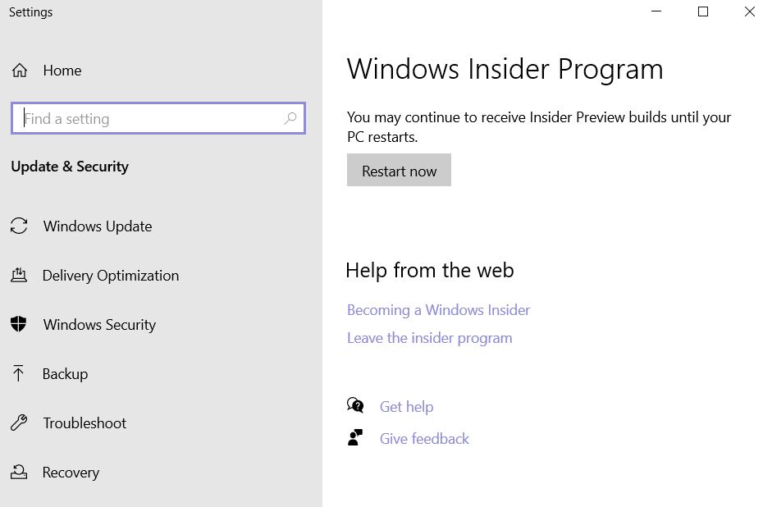Viewport: 763px width, 507px height.
Task: Click the Restart now button
Action: [x=399, y=170]
